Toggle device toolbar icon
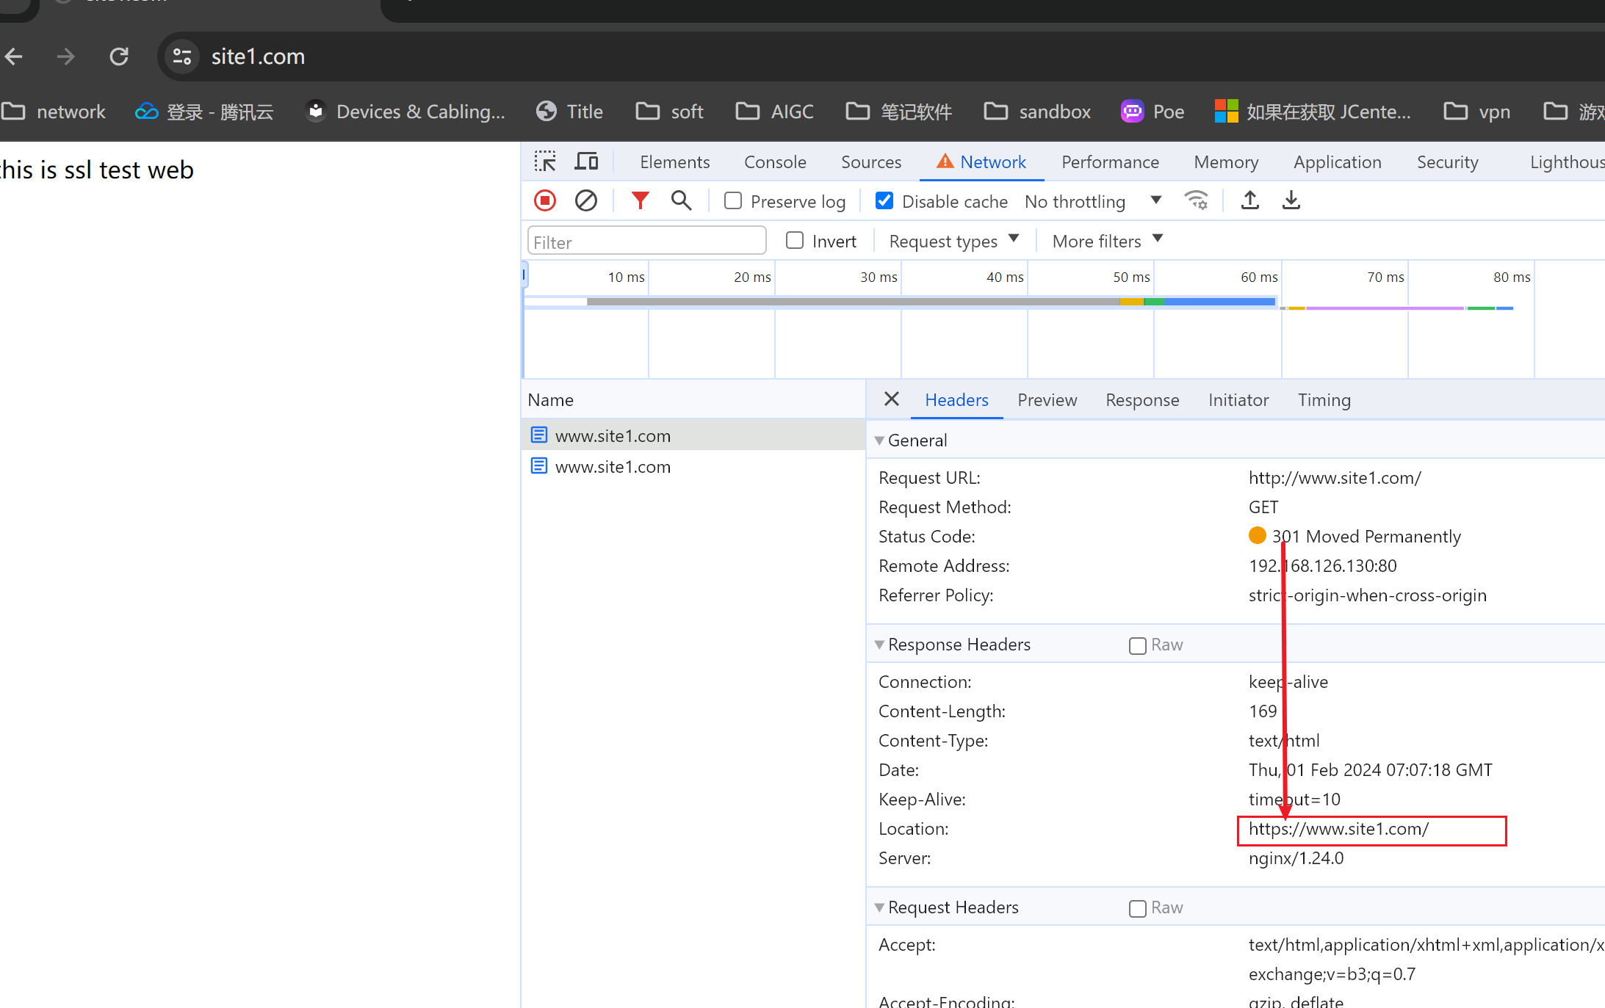Viewport: 1605px width, 1008px height. 585,162
